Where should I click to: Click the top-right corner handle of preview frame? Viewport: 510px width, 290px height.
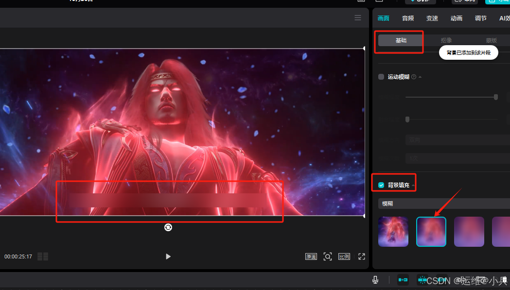tap(364, 49)
